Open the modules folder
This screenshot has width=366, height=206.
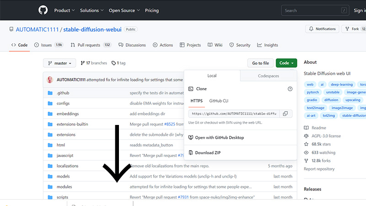(x=64, y=187)
